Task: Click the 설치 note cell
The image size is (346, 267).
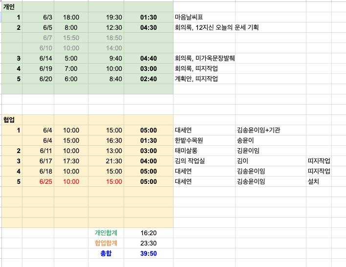Action: click(319, 181)
